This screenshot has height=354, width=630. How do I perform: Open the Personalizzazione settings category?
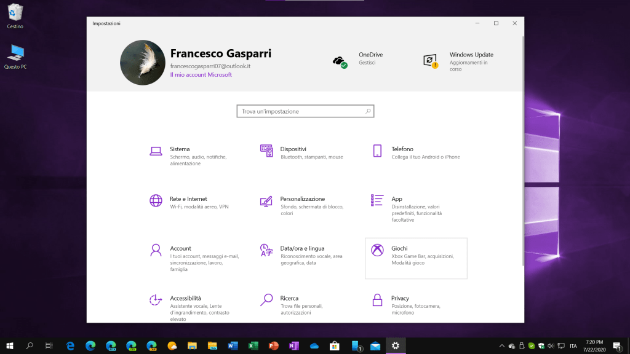pyautogui.click(x=302, y=199)
